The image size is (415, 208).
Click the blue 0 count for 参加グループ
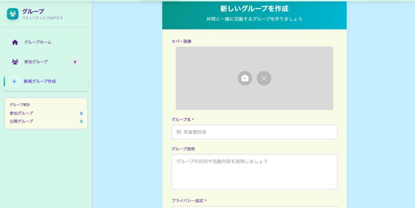81,113
